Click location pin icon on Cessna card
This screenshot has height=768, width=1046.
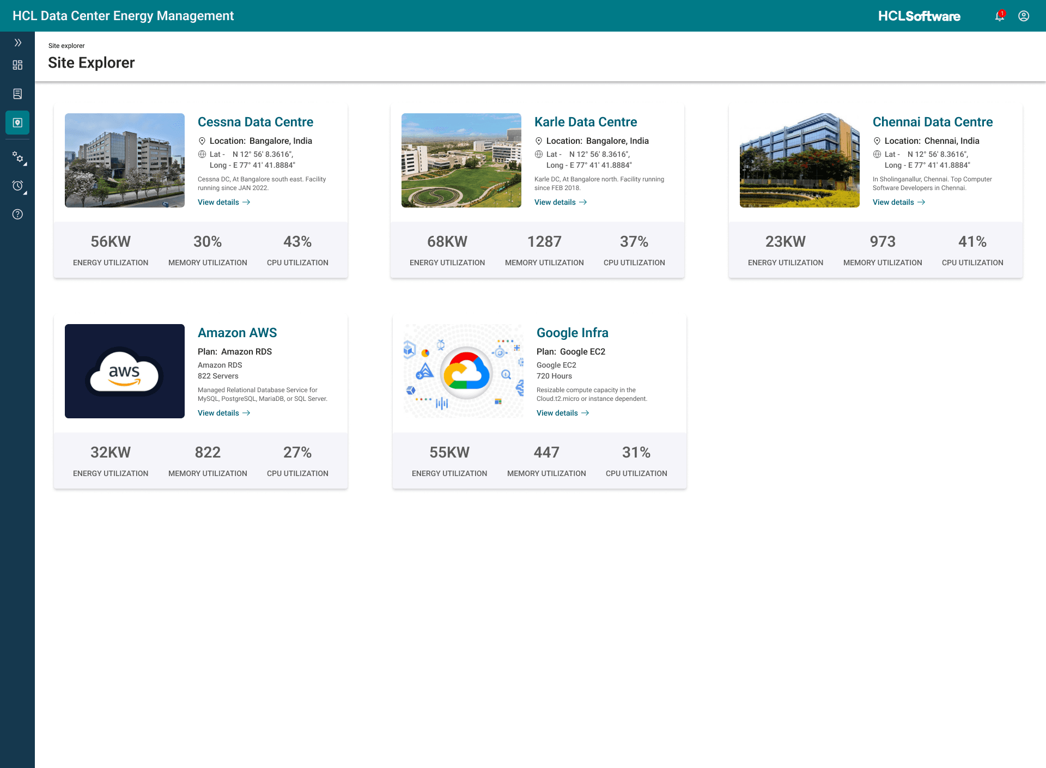coord(202,141)
